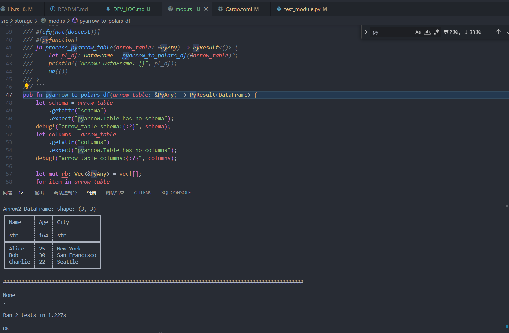Click the problems count badge 12

(x=21, y=192)
